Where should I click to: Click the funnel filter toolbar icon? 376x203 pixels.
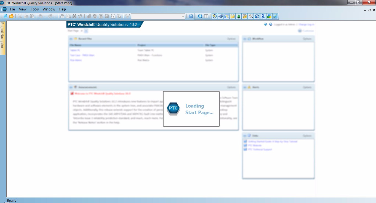click(x=128, y=16)
